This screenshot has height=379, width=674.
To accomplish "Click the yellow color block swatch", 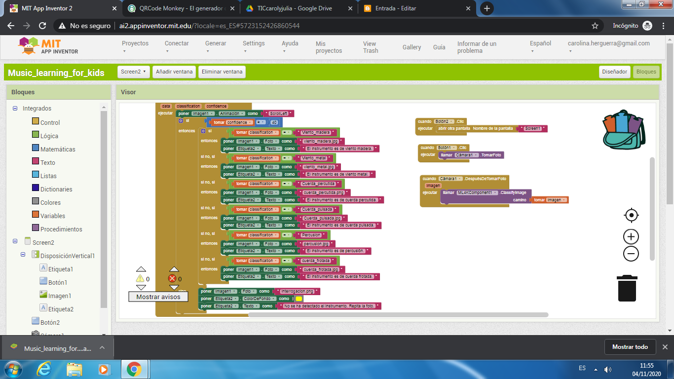I will 299,299.
